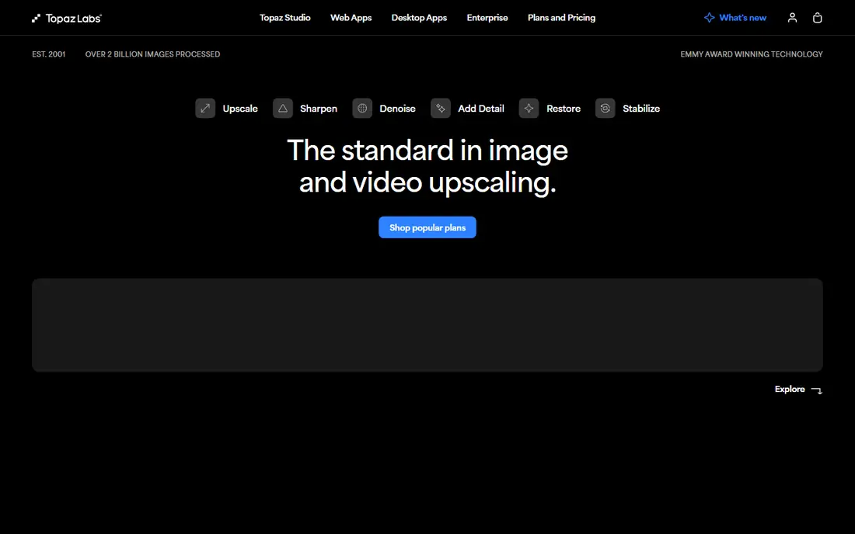Click the What's new sparkle icon
Image resolution: width=855 pixels, height=534 pixels.
[709, 18]
